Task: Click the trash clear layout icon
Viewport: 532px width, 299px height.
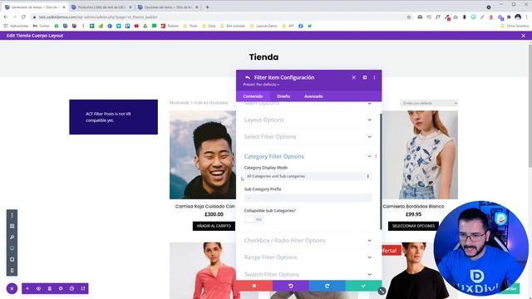Action: 50,288
